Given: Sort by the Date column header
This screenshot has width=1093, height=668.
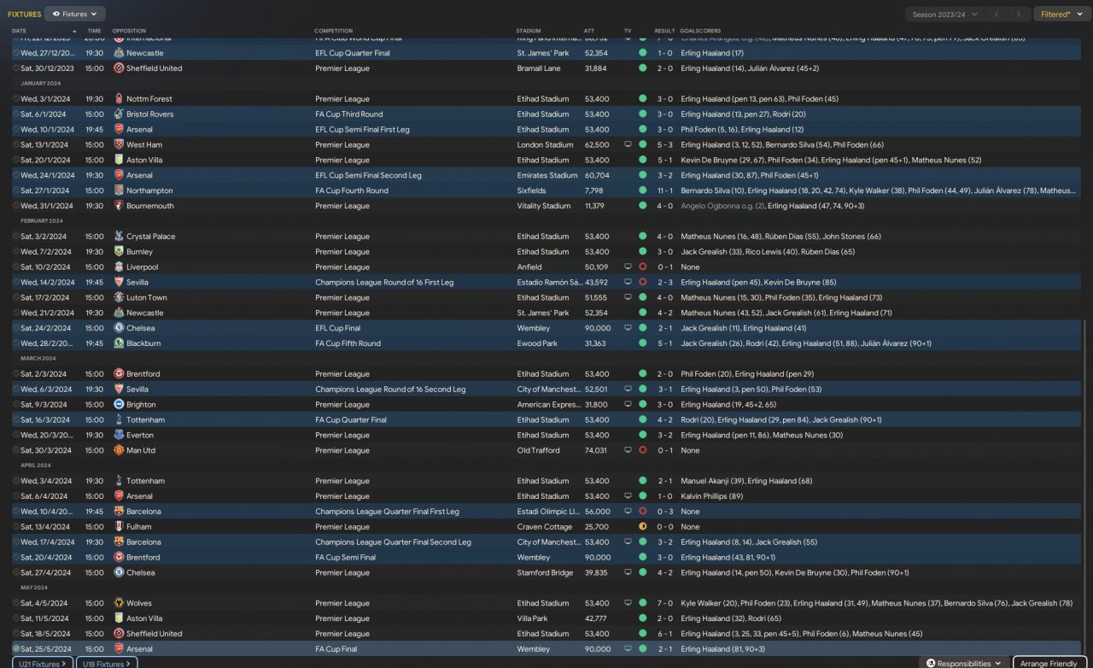Looking at the screenshot, I should (20, 31).
